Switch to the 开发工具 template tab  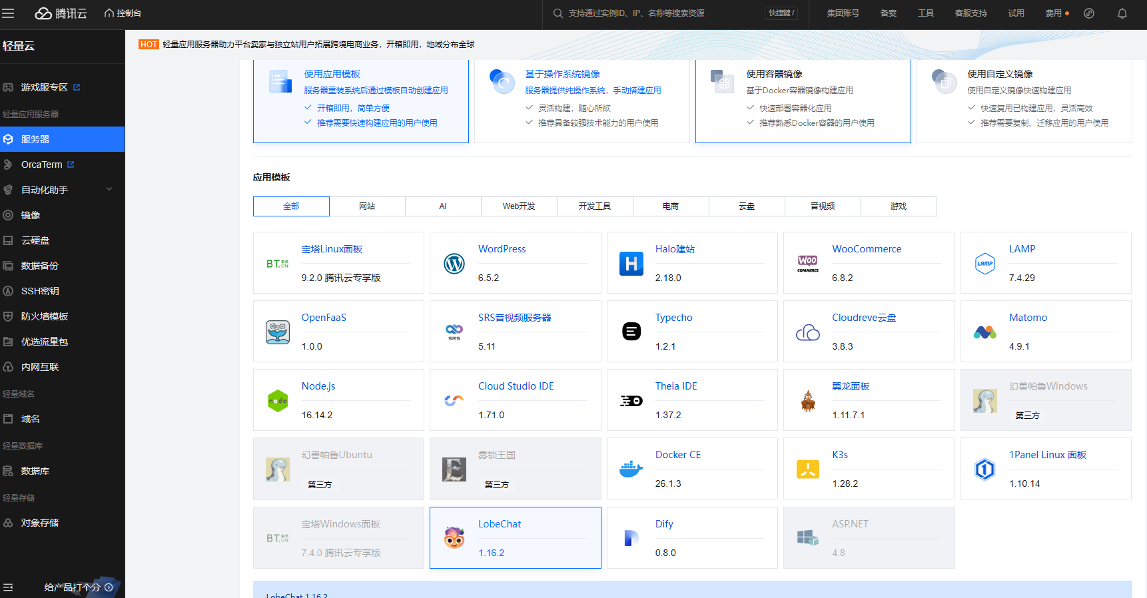[595, 206]
